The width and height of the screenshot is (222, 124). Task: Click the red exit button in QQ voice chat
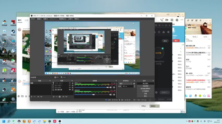176,41
